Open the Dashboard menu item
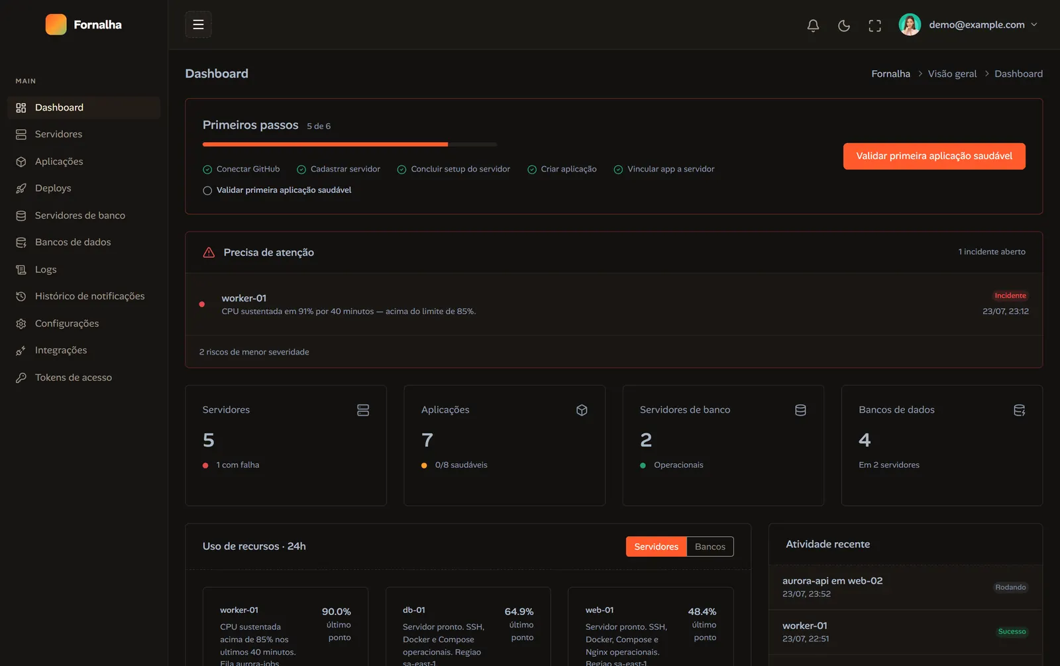 point(83,107)
